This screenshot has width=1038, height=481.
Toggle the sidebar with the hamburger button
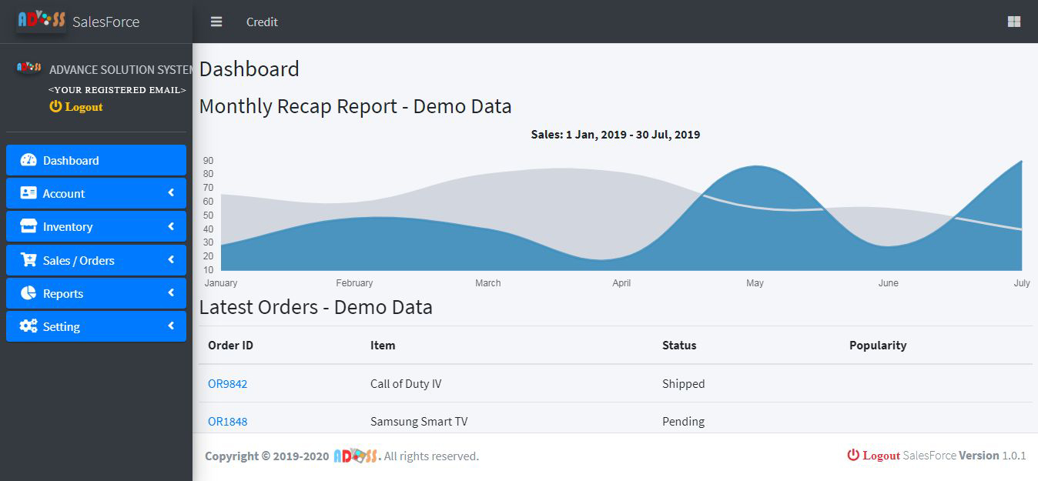click(216, 22)
